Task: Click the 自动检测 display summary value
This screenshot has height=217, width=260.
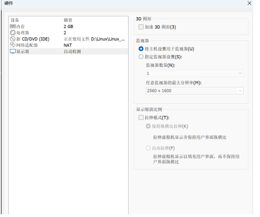Action: [x=72, y=52]
